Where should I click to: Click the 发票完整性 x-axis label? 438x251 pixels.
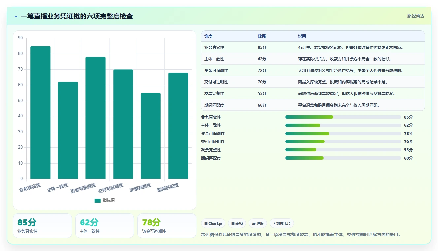141,188
